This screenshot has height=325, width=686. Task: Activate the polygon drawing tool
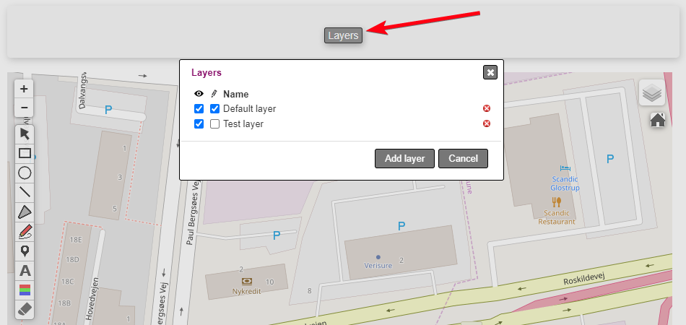pos(25,212)
